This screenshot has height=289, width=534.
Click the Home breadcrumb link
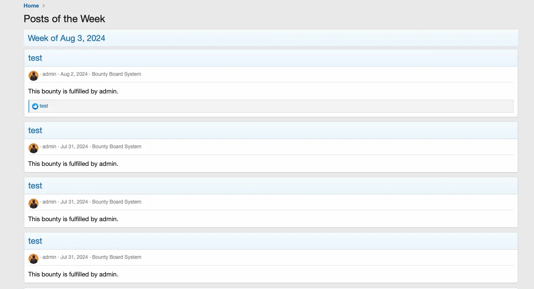(31, 5)
